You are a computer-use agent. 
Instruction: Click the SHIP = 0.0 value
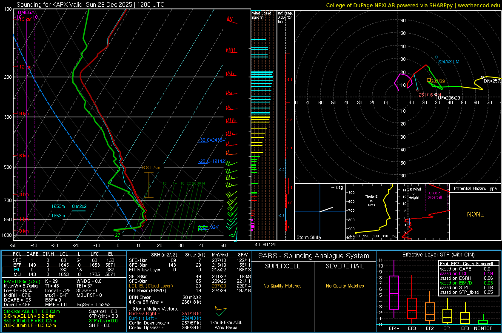click(x=100, y=325)
